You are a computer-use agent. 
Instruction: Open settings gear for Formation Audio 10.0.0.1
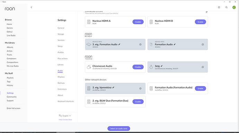pyautogui.click(x=203, y=44)
